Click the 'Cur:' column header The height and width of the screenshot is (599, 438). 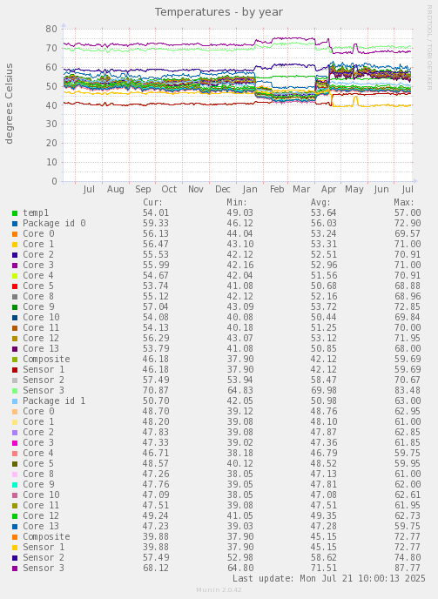pos(152,203)
